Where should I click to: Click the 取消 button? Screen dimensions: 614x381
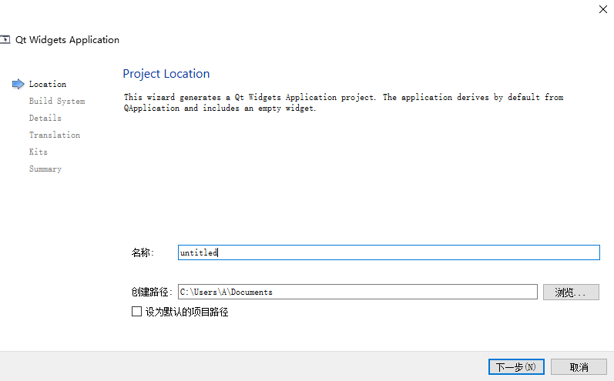(579, 367)
